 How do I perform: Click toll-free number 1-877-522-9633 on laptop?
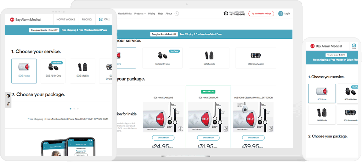point(237,14)
